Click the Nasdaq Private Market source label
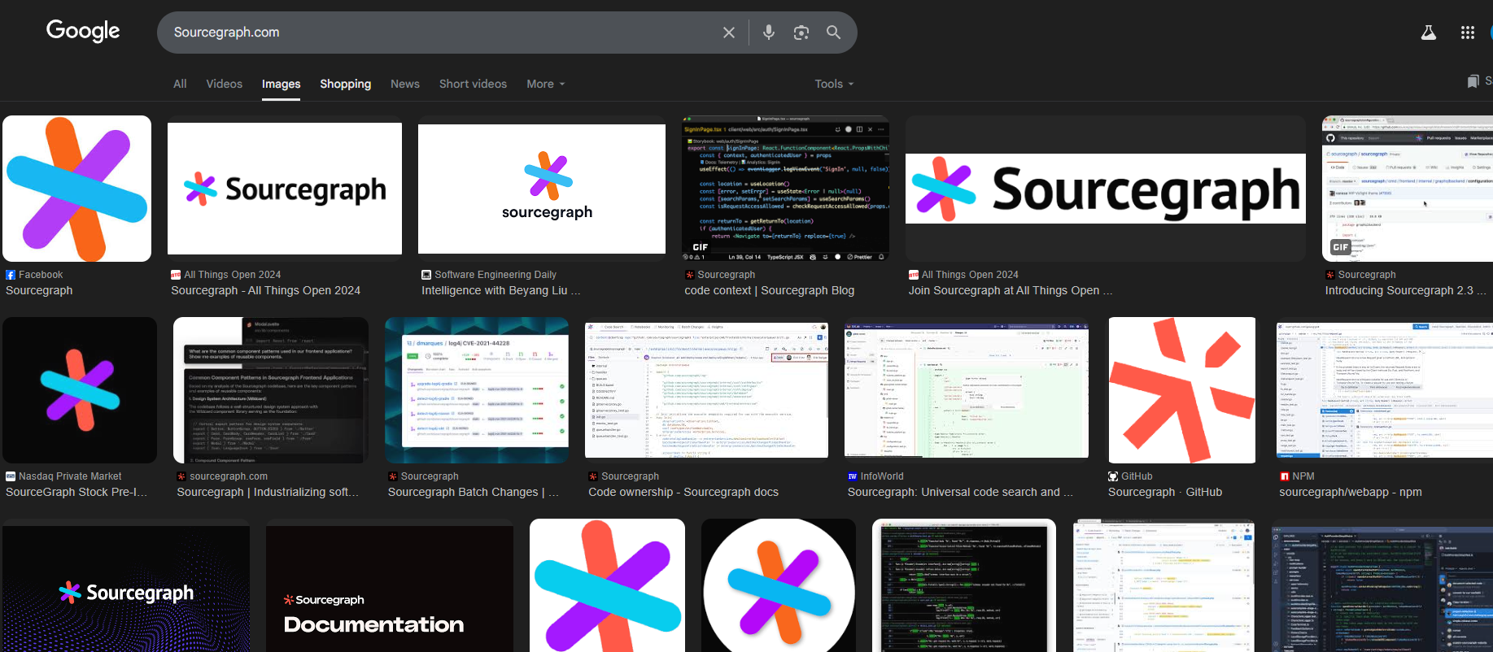 (70, 476)
